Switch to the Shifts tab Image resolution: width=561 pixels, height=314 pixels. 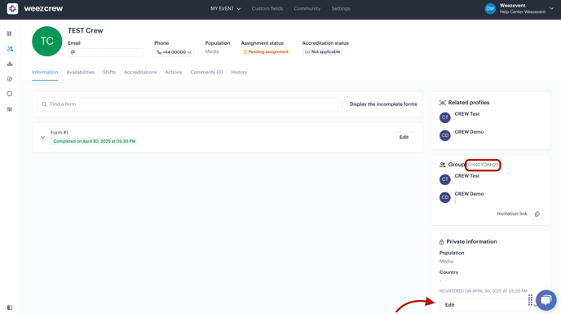pyautogui.click(x=109, y=73)
